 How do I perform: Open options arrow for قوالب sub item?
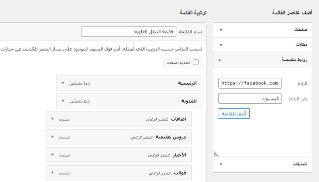tap(52, 172)
